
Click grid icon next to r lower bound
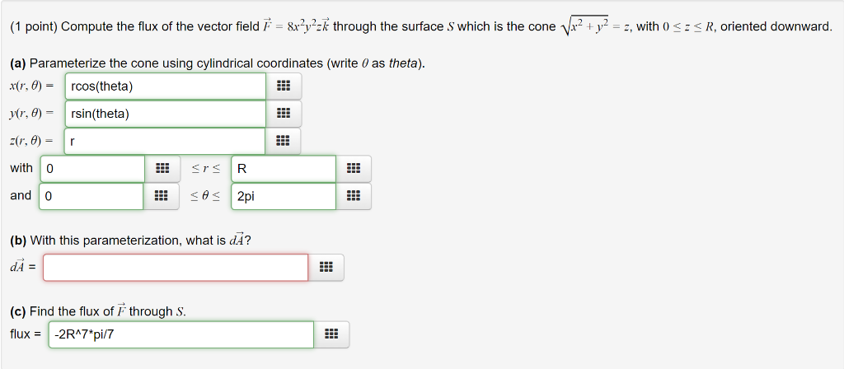(162, 169)
